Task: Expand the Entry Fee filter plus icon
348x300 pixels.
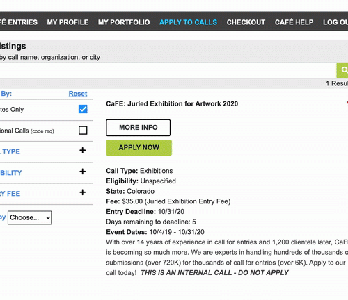Action: pyautogui.click(x=83, y=192)
